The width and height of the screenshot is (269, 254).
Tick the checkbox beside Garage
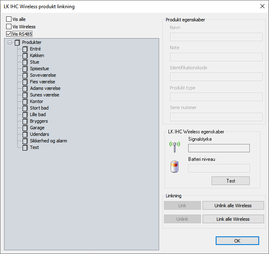tap(25, 128)
